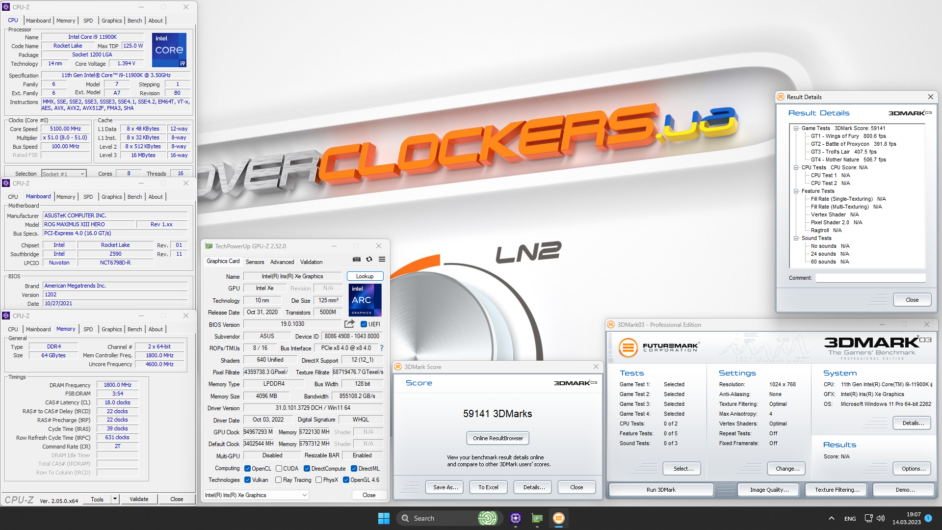Screen dimensions: 942x530
Task: Click the 3DMark03 taskbar icon
Action: pyautogui.click(x=558, y=518)
